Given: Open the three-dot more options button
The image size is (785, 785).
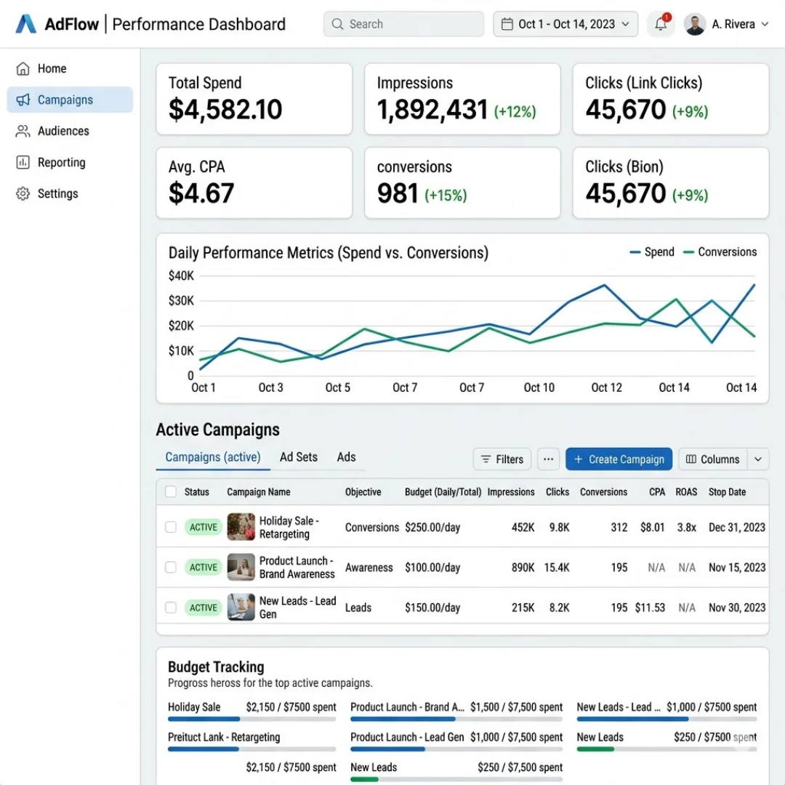Looking at the screenshot, I should pos(548,459).
